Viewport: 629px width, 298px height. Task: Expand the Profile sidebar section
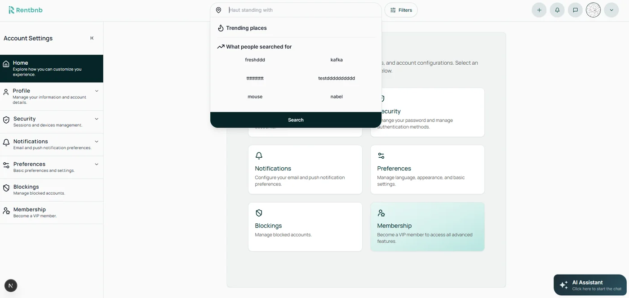tap(96, 91)
